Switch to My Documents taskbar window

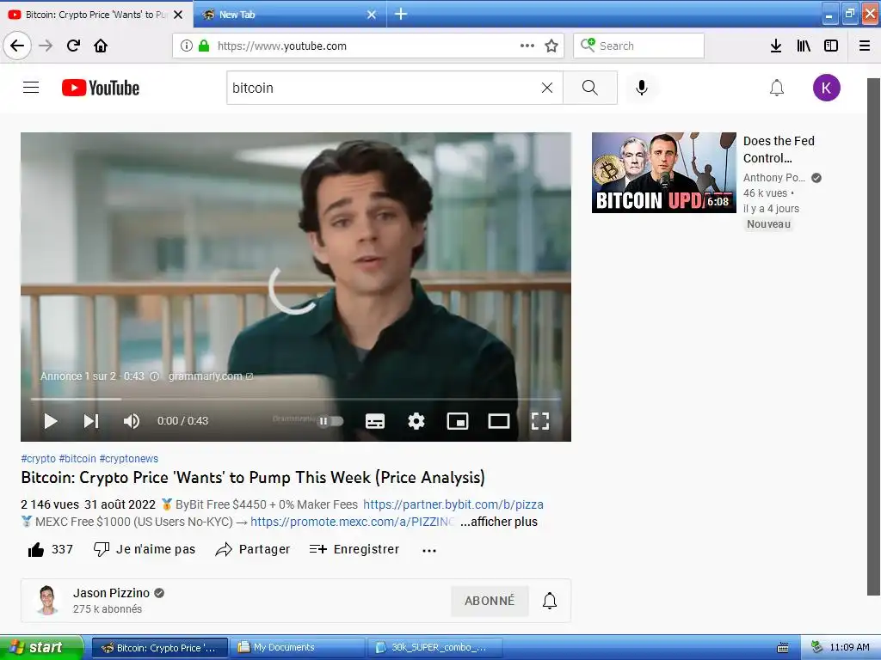(x=298, y=648)
